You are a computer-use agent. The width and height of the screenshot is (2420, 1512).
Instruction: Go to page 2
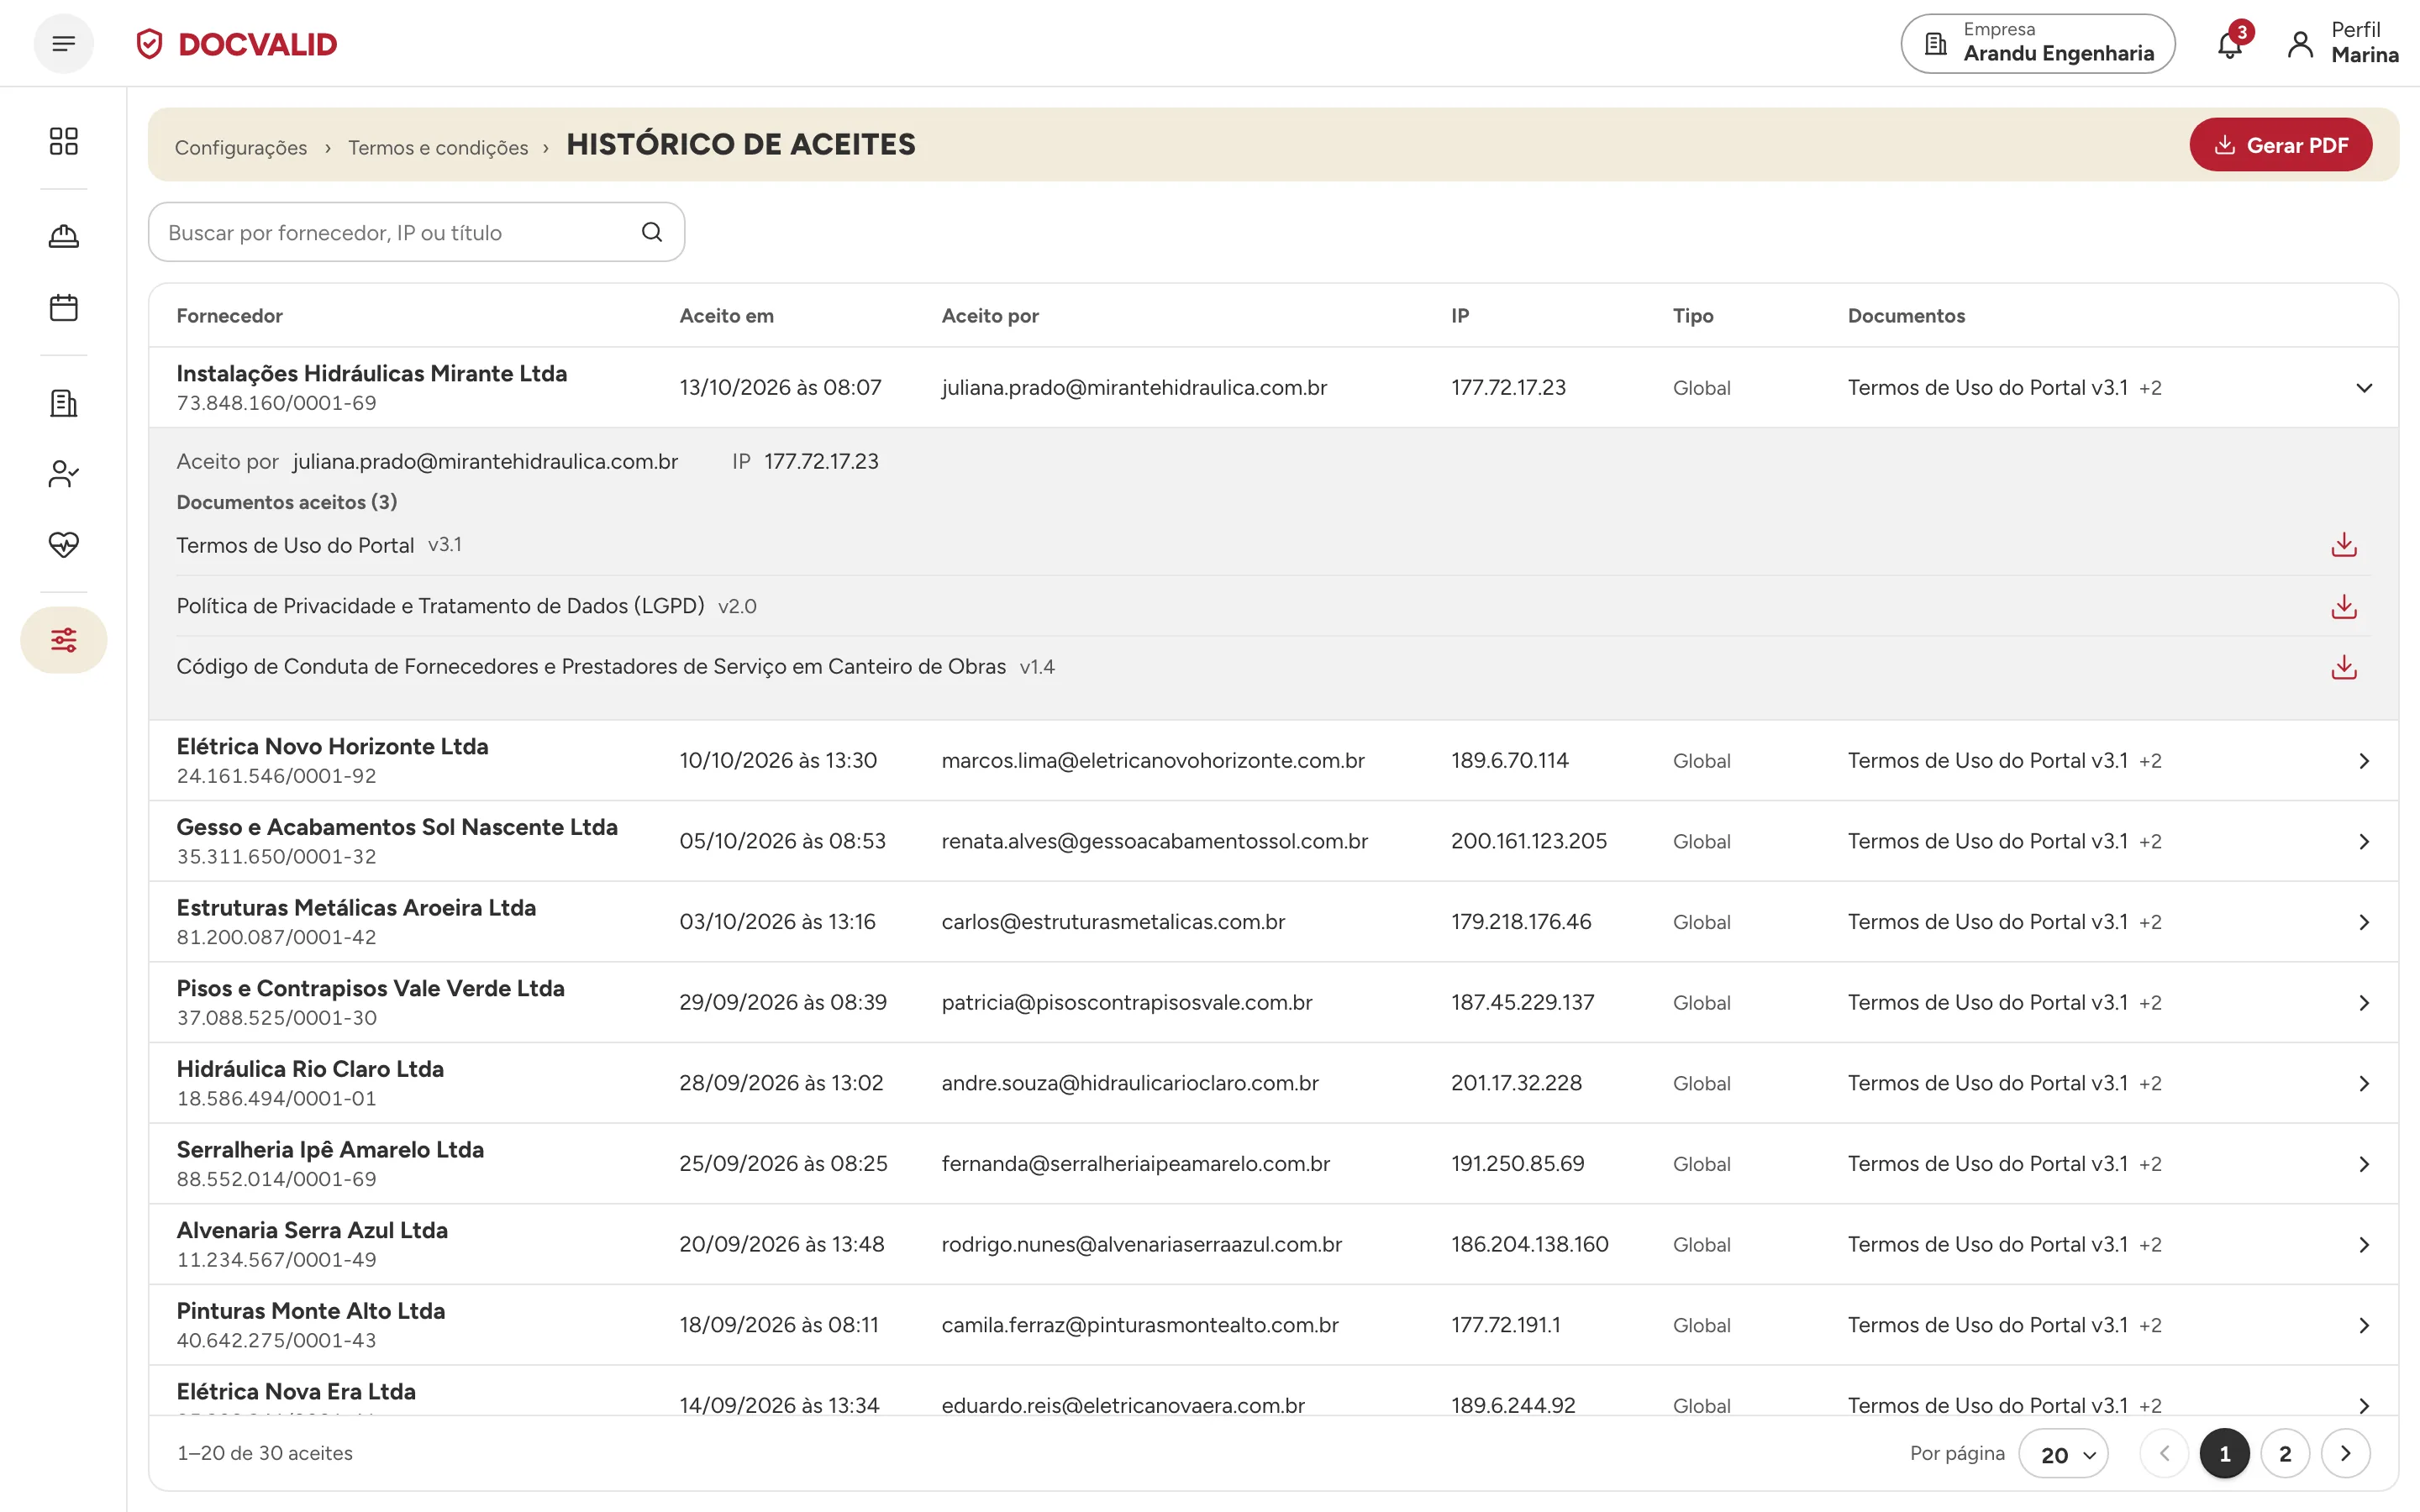point(2285,1454)
